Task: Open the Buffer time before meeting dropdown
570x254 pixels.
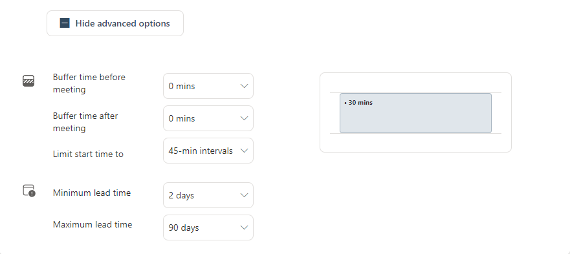Action: (208, 86)
